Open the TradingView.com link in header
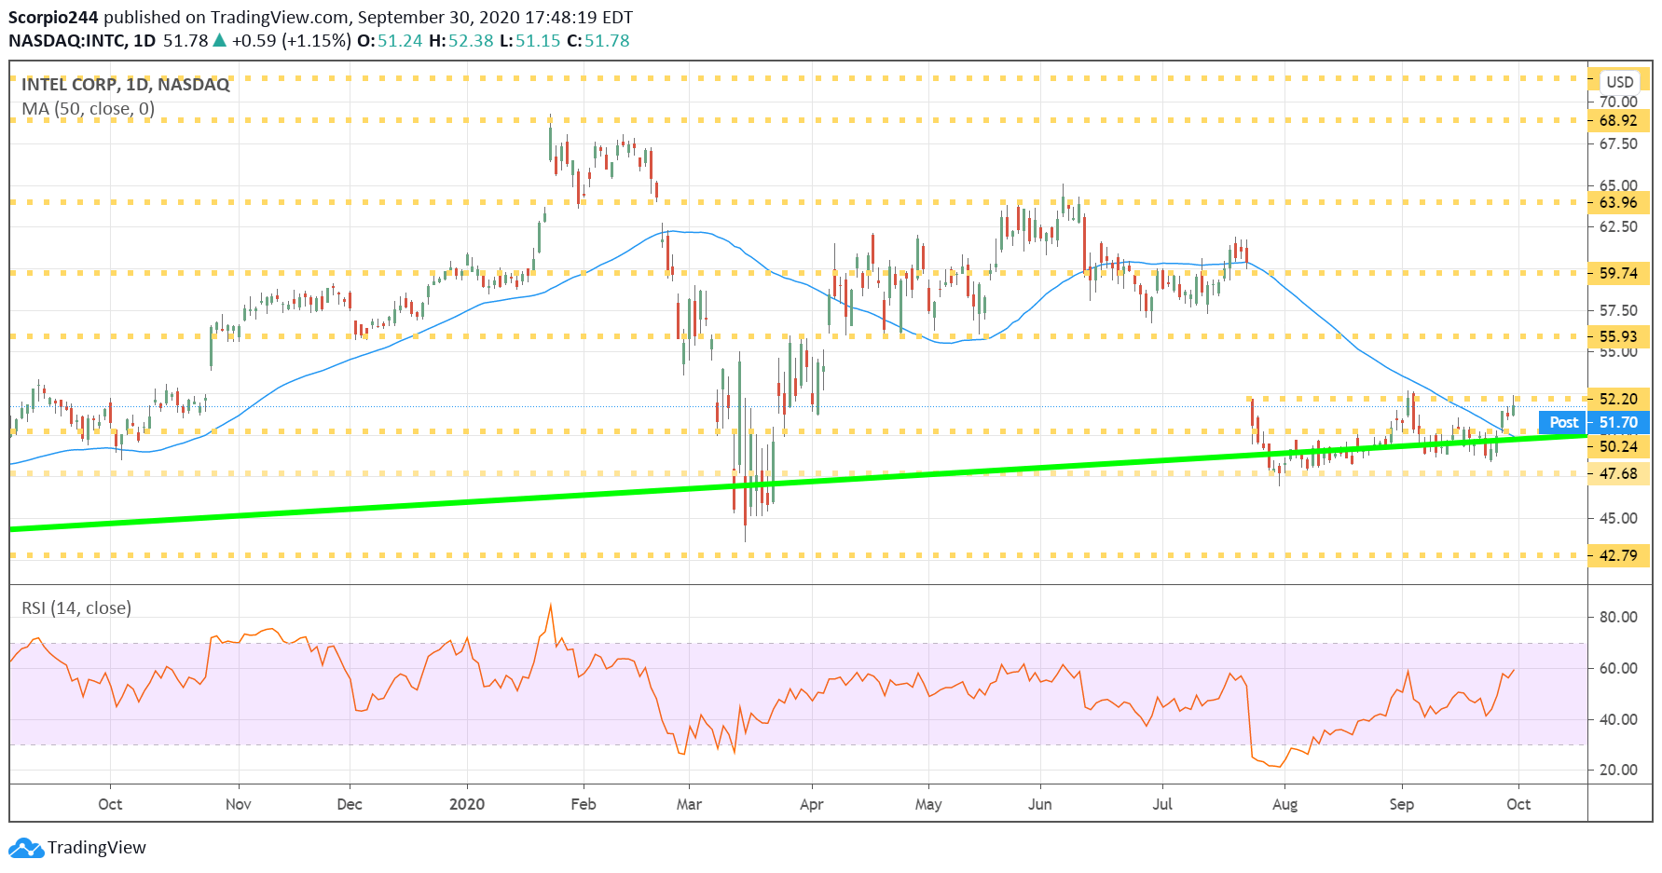Viewport: 1662px width, 873px height. pos(279,18)
